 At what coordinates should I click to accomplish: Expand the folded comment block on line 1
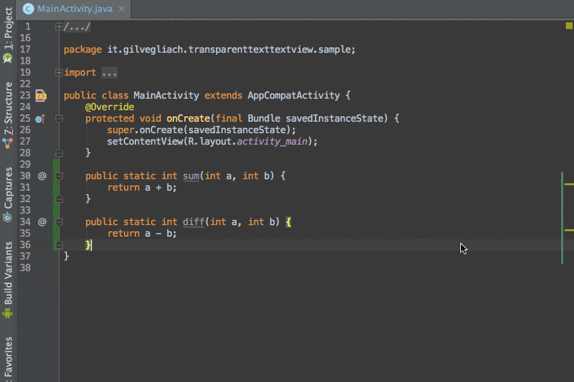coord(59,26)
